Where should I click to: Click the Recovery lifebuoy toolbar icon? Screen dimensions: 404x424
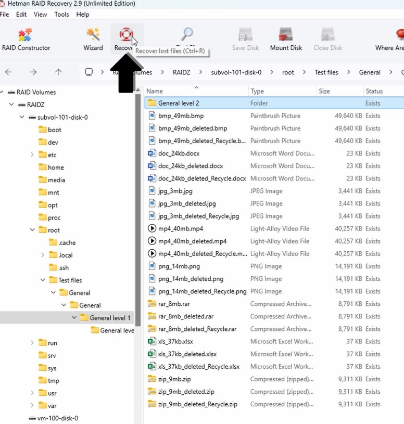click(x=126, y=34)
